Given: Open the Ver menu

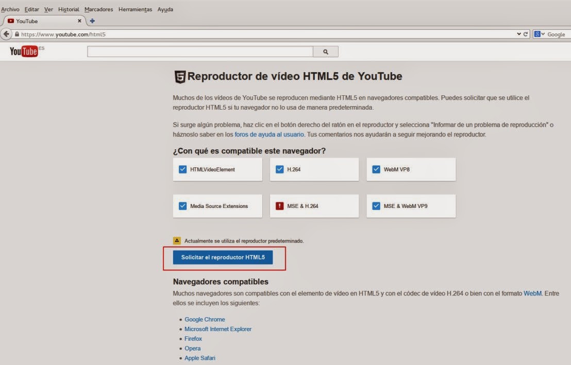Looking at the screenshot, I should [x=48, y=9].
